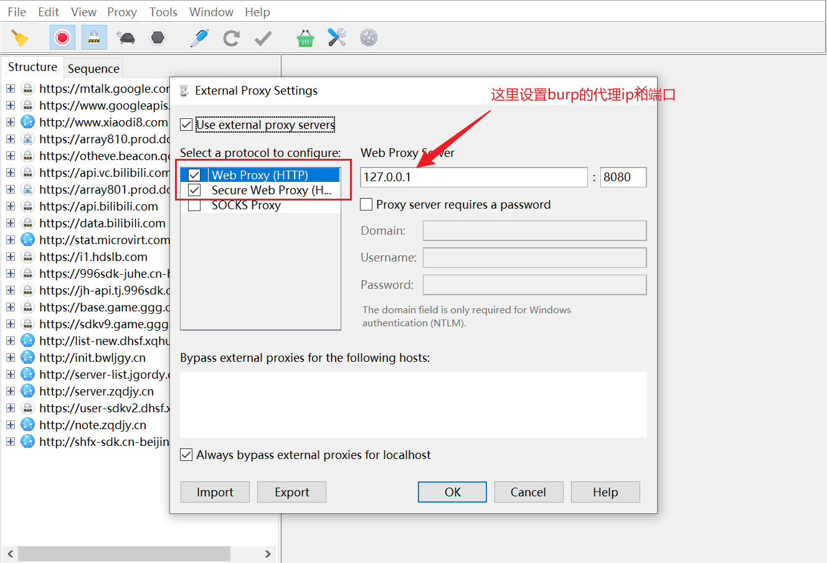The height and width of the screenshot is (563, 827).
Task: Open the Help menu
Action: click(x=257, y=12)
